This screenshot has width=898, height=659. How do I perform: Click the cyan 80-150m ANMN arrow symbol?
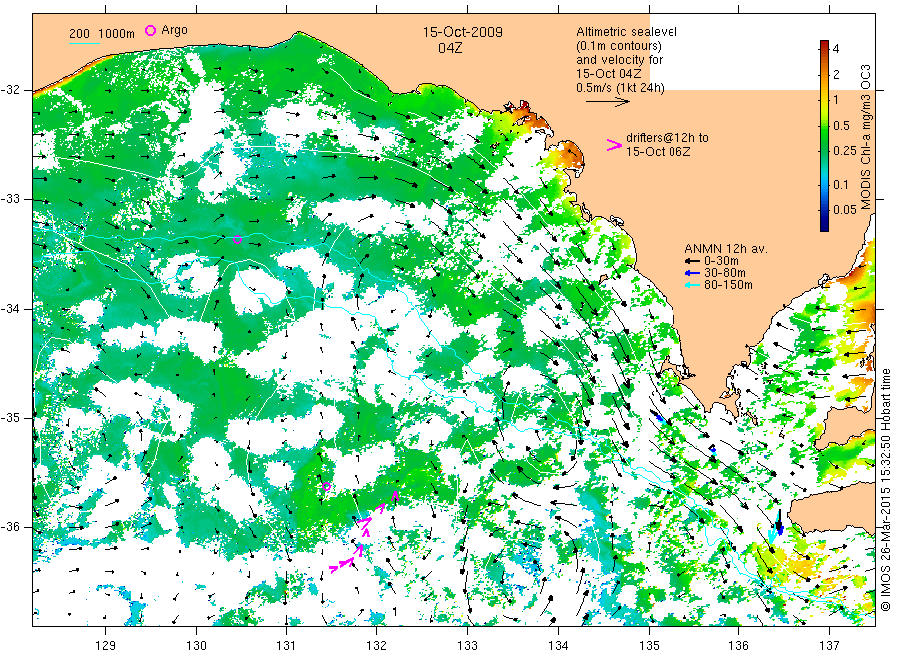pyautogui.click(x=693, y=285)
